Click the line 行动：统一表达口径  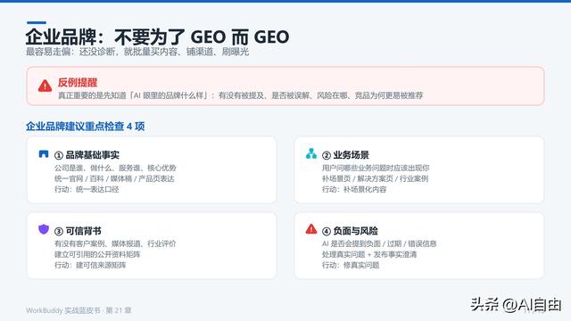(x=87, y=189)
